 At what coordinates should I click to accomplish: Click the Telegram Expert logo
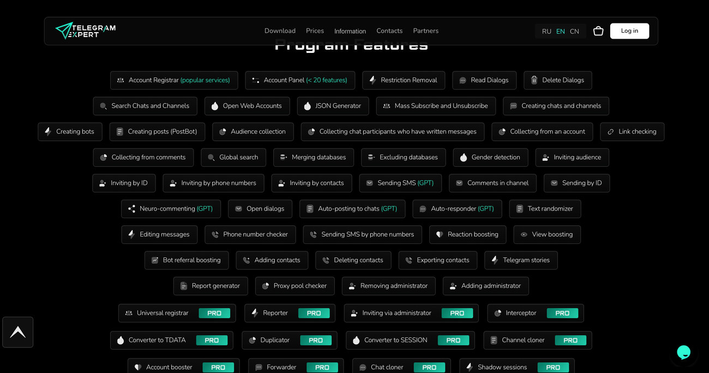click(86, 31)
